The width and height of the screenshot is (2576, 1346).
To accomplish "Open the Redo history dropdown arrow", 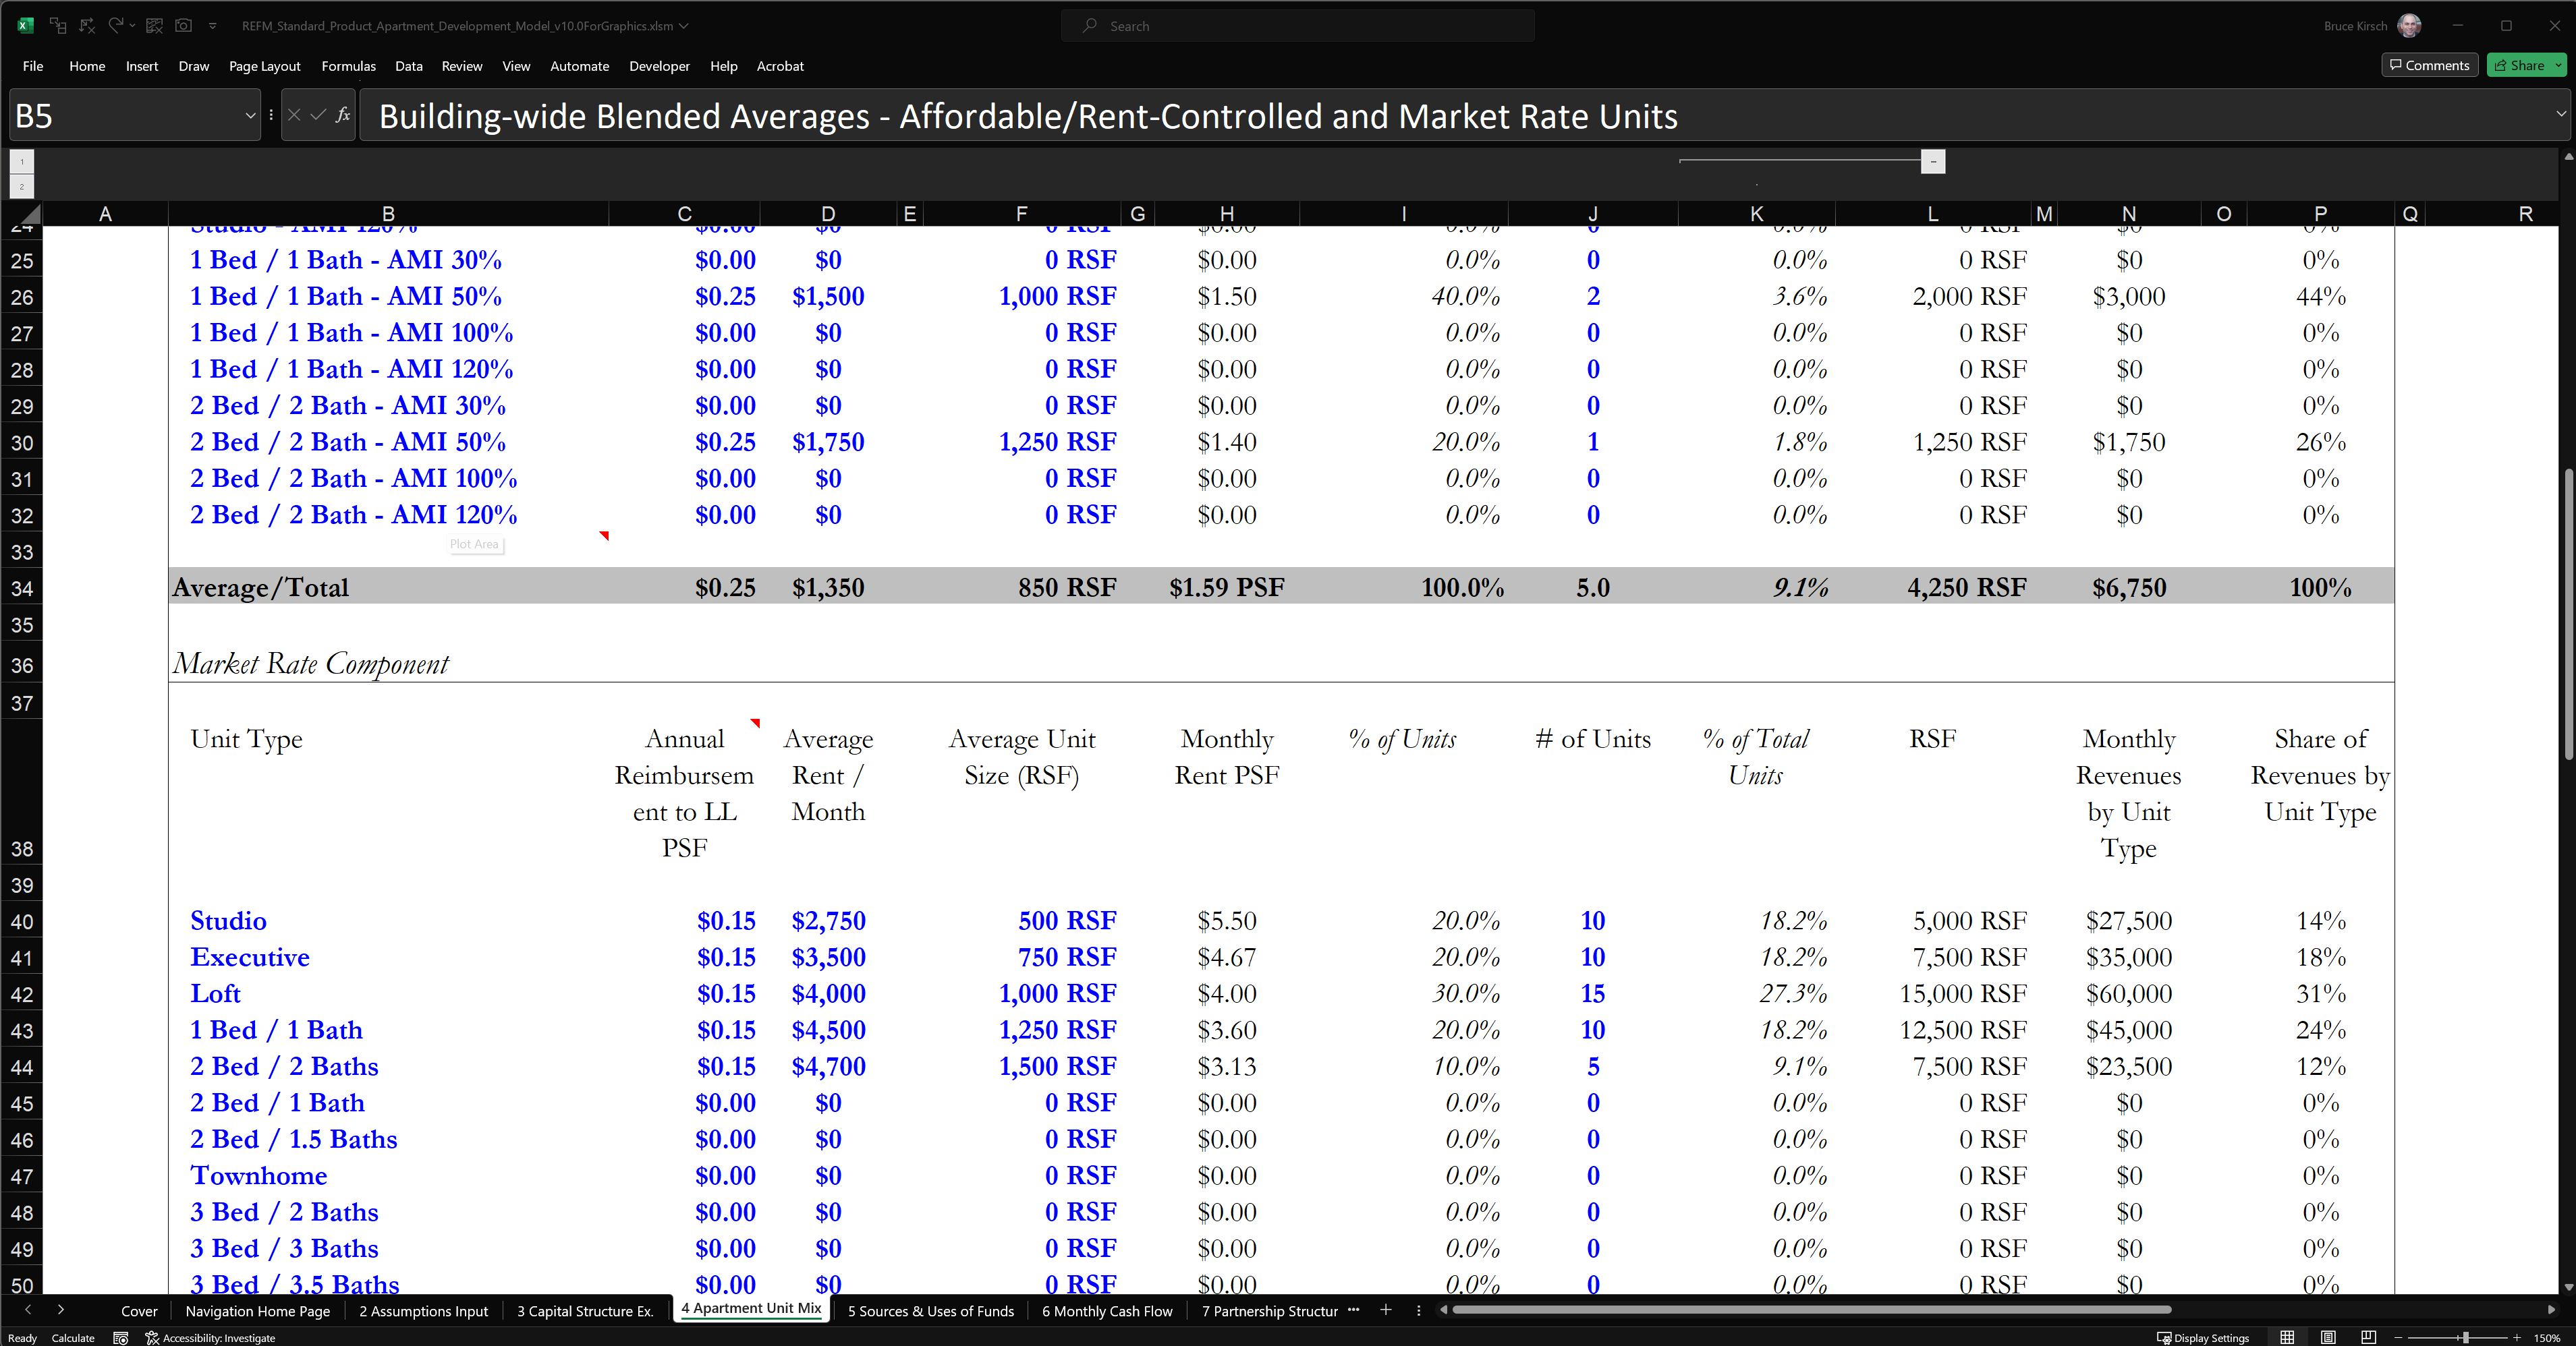I will 132,26.
